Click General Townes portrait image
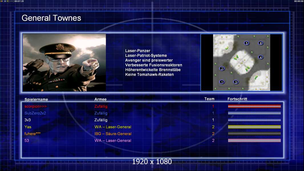Image resolution: width=304 pixels, height=171 pixels. (x=64, y=62)
